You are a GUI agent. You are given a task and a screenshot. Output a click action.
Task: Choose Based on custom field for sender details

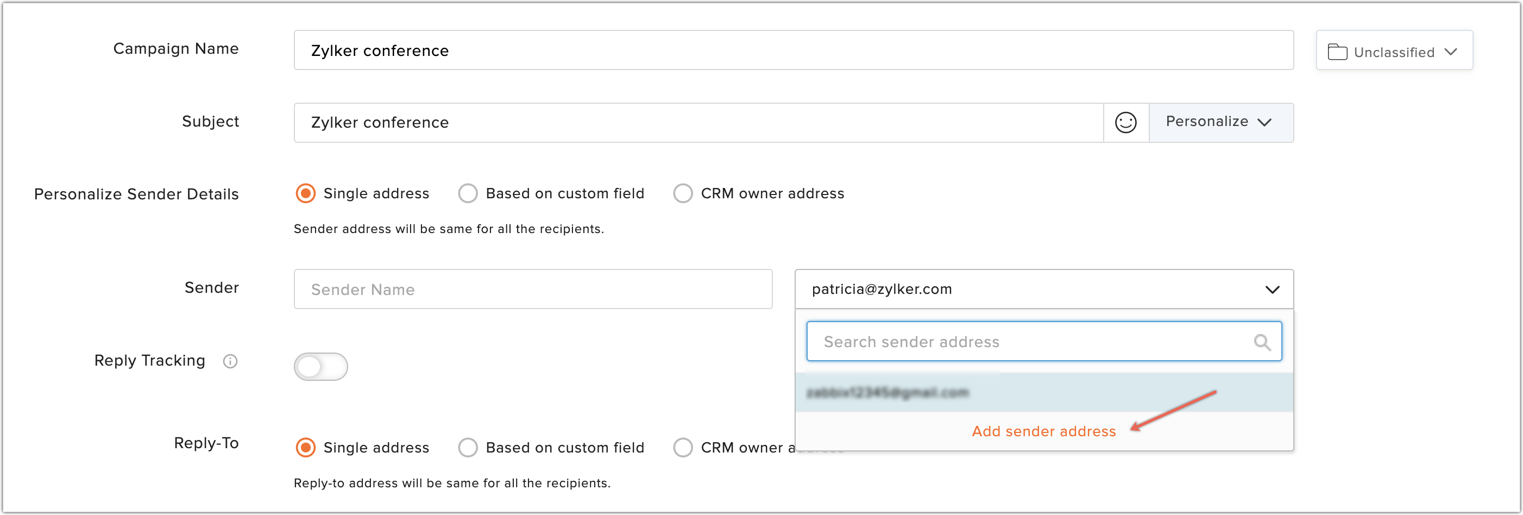pos(468,193)
